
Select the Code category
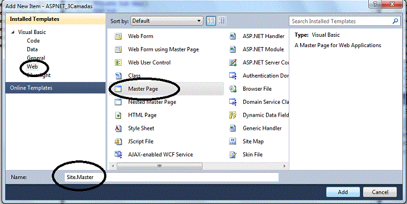(33, 41)
